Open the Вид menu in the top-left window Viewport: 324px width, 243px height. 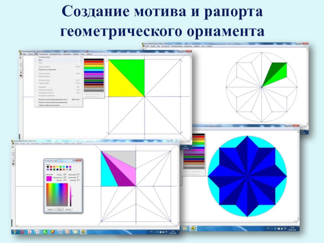coord(36,54)
